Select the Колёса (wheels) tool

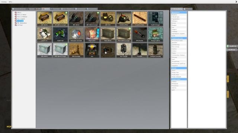pyautogui.click(x=179, y=51)
